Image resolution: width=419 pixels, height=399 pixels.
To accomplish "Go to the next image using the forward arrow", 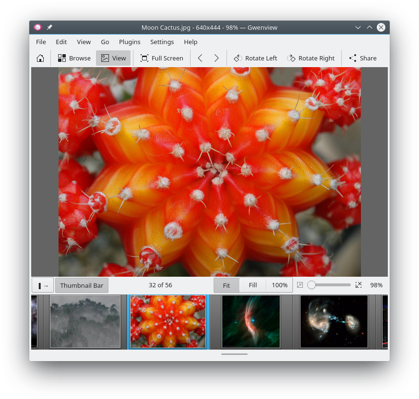I will click(216, 58).
